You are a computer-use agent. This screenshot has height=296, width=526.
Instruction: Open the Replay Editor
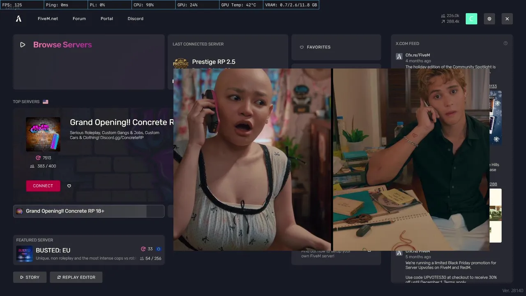[76, 277]
